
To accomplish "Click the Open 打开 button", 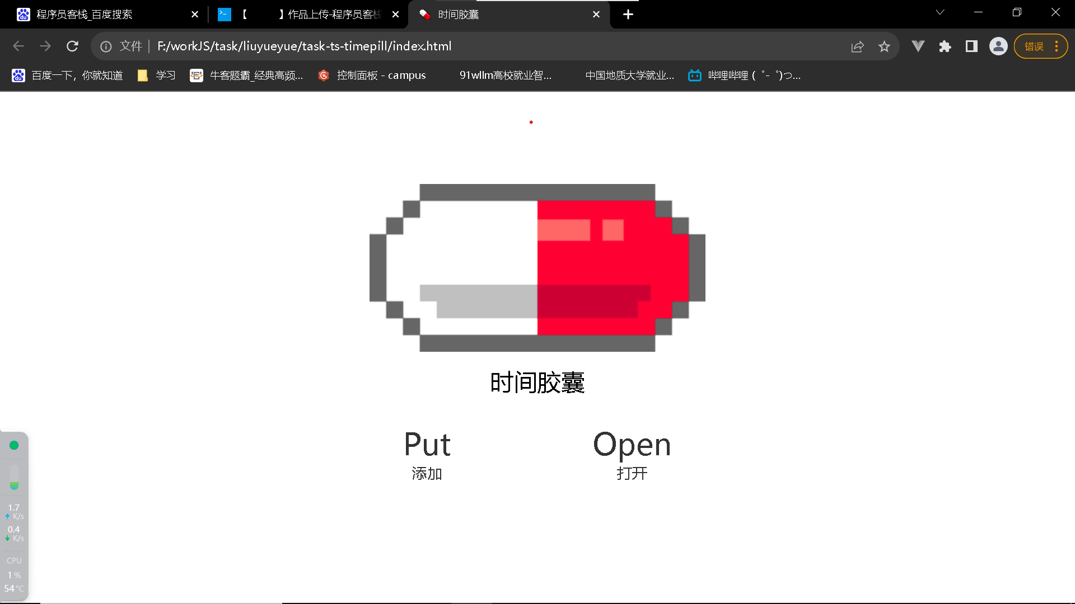I will [631, 453].
